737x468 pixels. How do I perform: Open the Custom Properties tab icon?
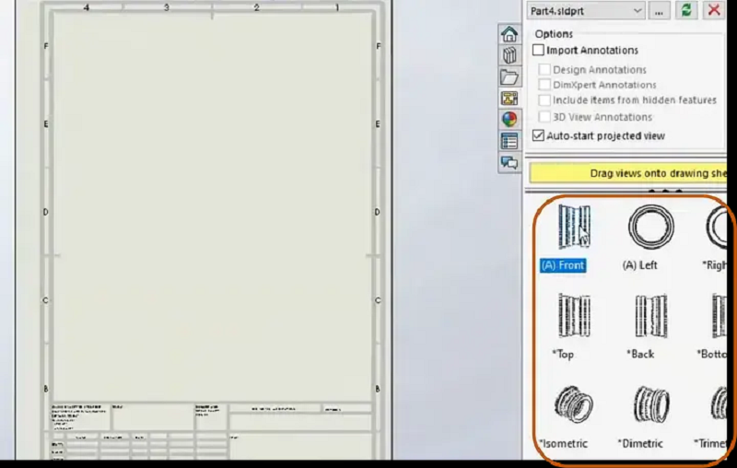[509, 141]
